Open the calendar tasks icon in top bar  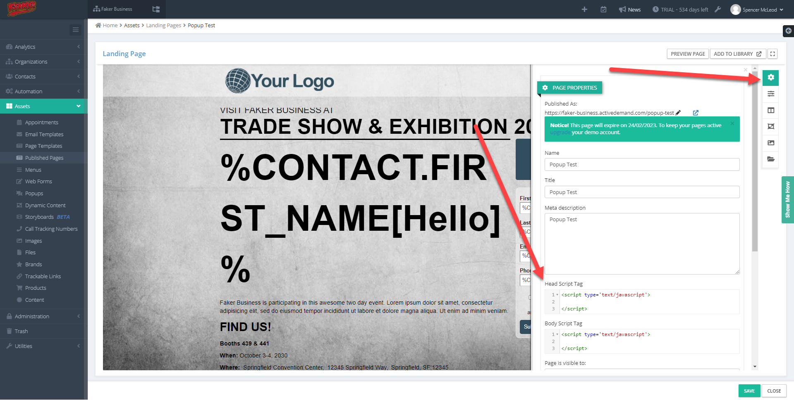603,9
